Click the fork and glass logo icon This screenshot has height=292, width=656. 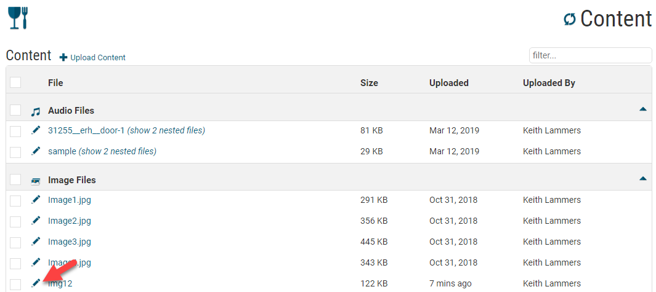click(18, 17)
